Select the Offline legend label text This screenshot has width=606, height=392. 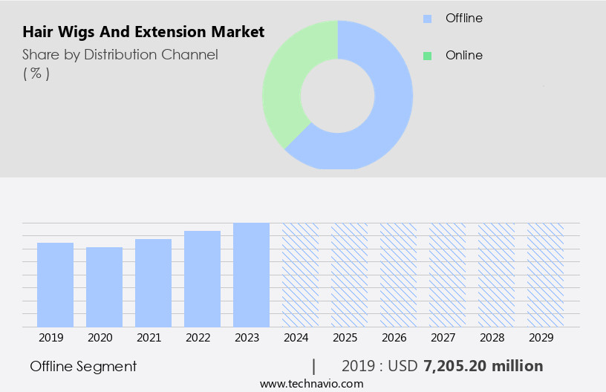coord(463,19)
